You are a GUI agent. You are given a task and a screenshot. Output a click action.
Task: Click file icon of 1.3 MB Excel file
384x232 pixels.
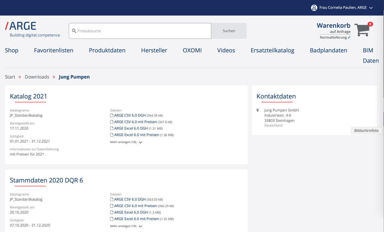point(112,212)
